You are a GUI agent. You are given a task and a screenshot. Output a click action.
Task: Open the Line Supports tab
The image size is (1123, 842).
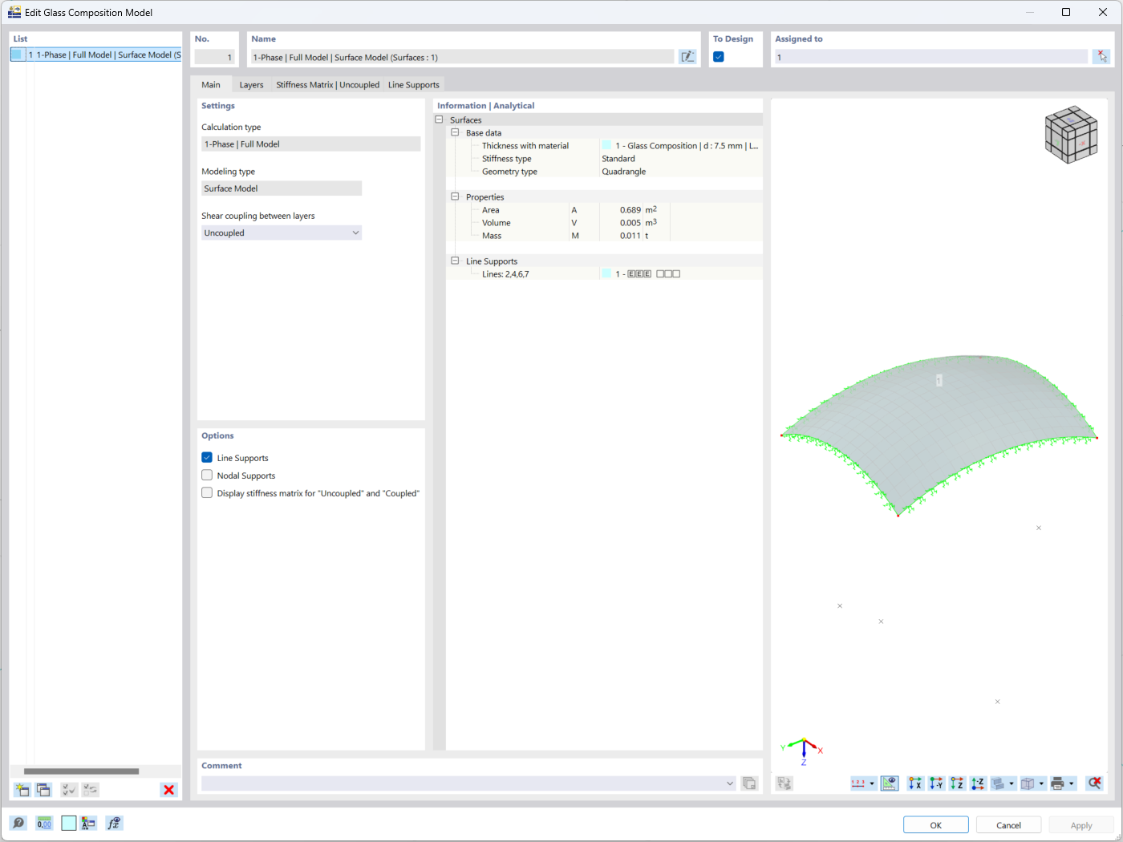[x=414, y=84]
